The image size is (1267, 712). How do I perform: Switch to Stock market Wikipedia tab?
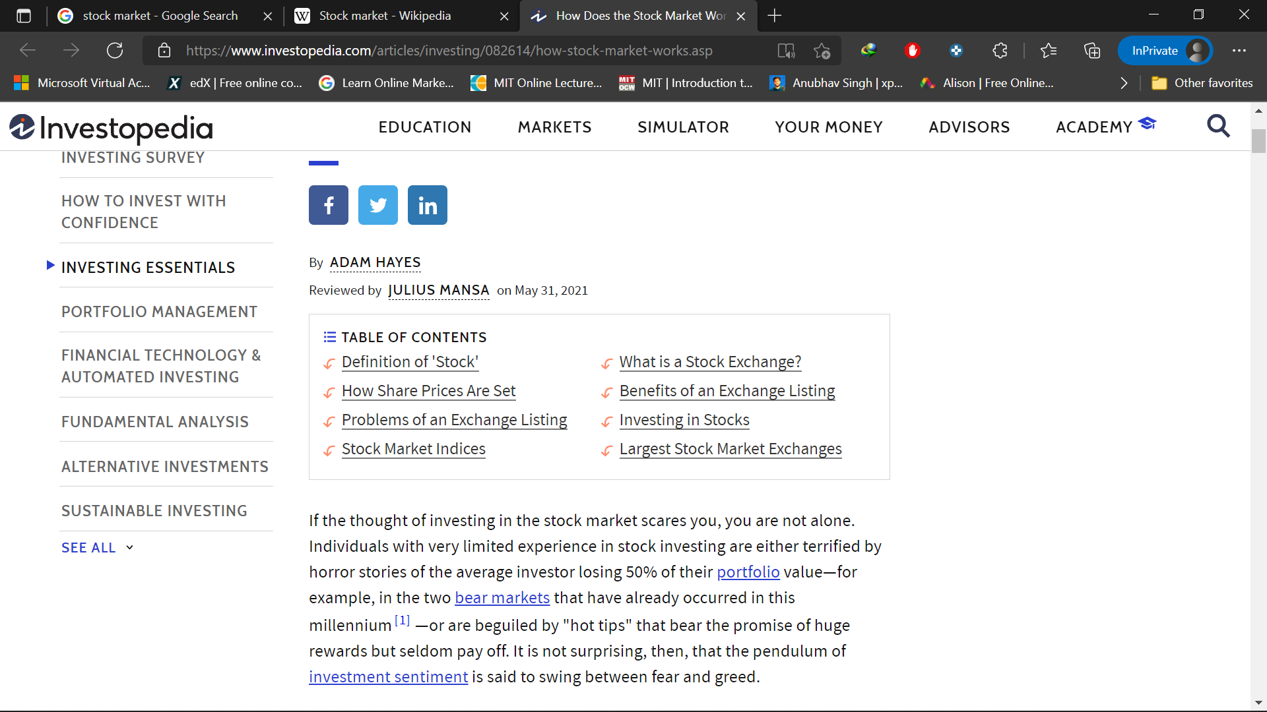(385, 16)
